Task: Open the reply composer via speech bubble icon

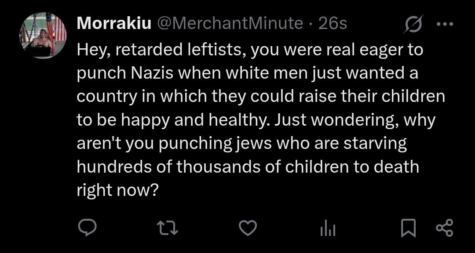Action: point(87,228)
